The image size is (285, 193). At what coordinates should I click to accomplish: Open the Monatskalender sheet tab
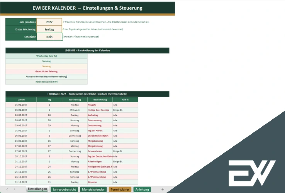pyautogui.click(x=93, y=190)
